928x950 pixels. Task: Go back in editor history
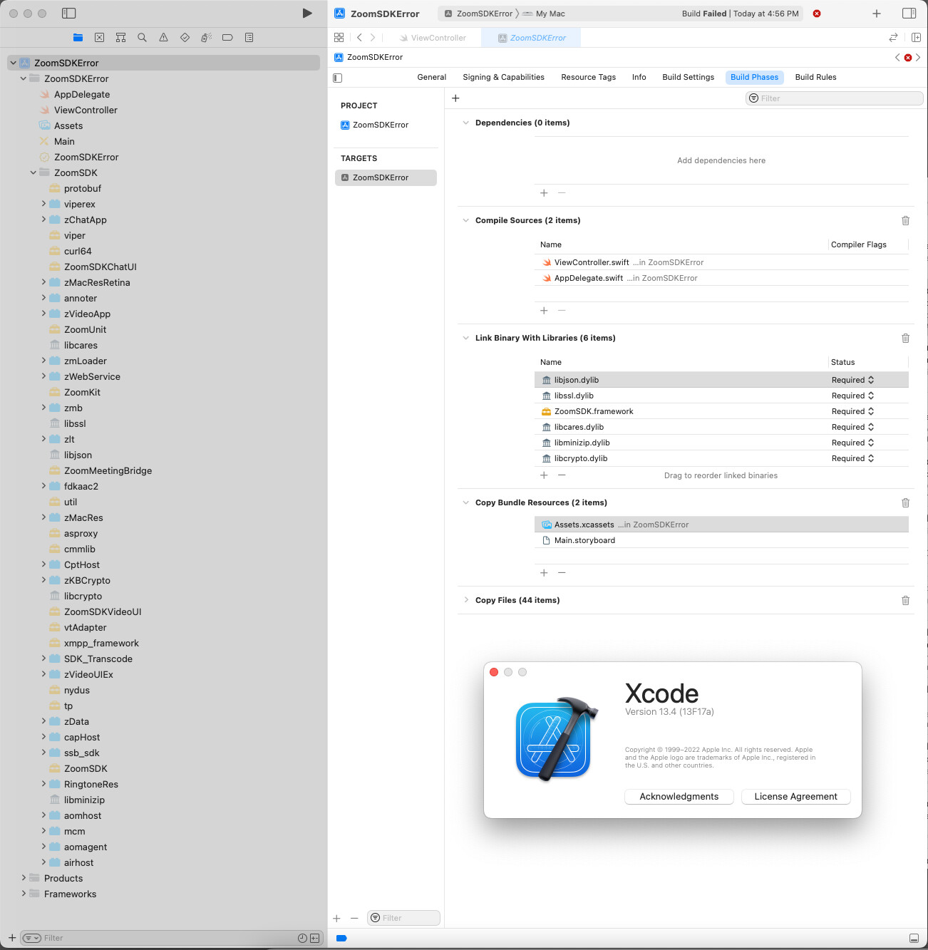pyautogui.click(x=359, y=38)
